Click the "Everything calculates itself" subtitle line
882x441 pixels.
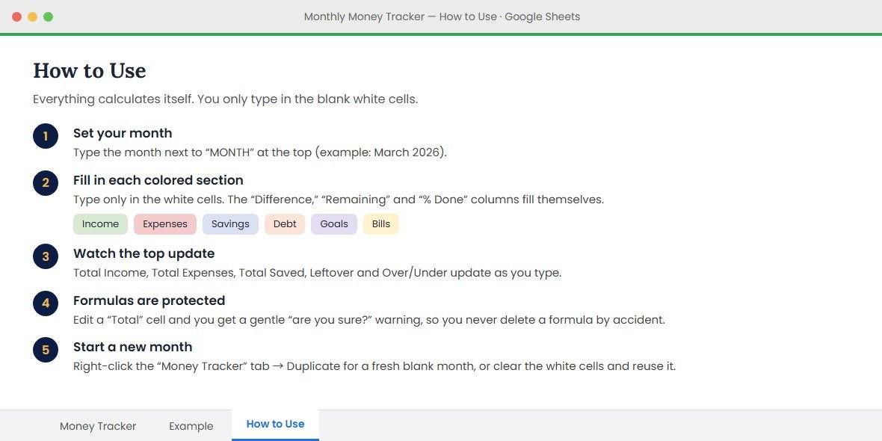[x=225, y=99]
